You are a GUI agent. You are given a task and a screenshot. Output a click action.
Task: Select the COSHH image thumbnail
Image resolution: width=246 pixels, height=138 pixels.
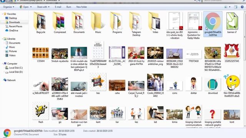[x=40, y=53]
